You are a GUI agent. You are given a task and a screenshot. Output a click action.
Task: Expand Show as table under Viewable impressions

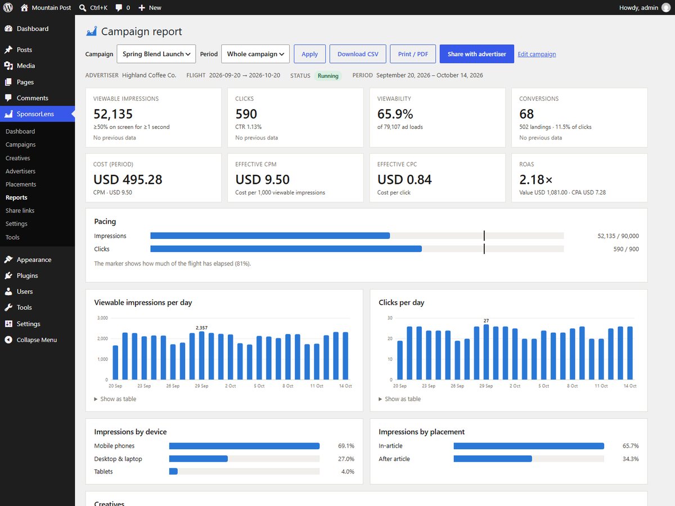(x=115, y=399)
